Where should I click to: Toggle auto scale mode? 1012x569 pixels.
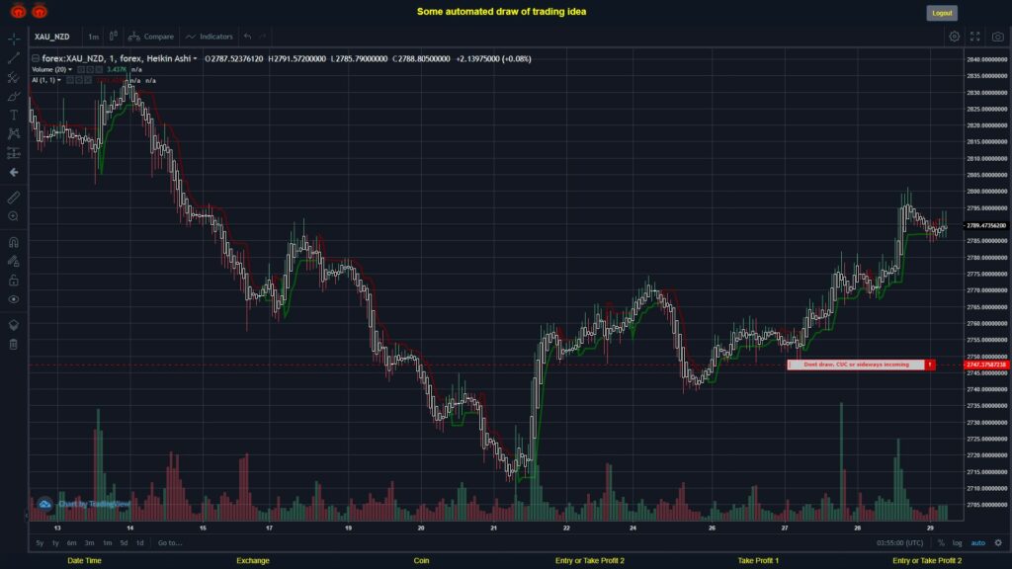click(978, 543)
